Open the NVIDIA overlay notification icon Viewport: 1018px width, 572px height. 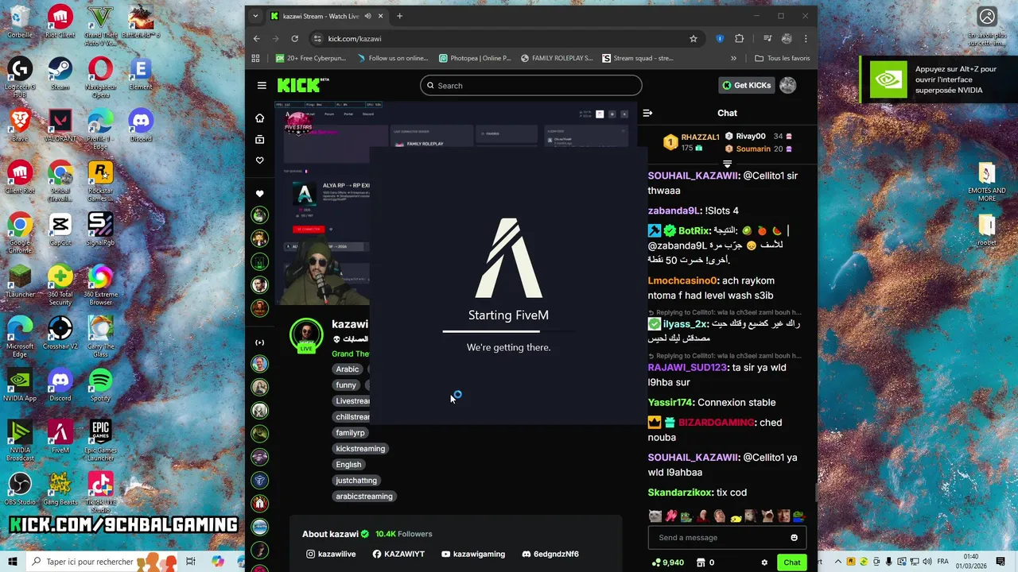point(888,79)
